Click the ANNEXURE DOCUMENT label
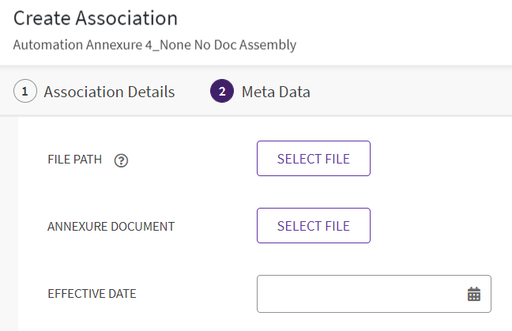The width and height of the screenshot is (512, 331). [x=111, y=227]
